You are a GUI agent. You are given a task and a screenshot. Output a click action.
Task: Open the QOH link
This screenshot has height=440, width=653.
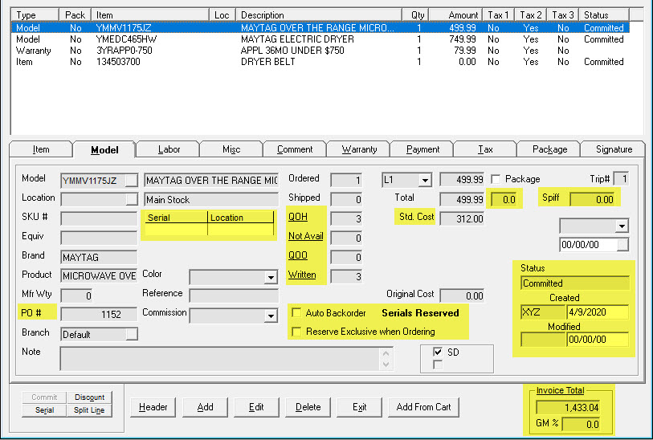[x=298, y=217]
